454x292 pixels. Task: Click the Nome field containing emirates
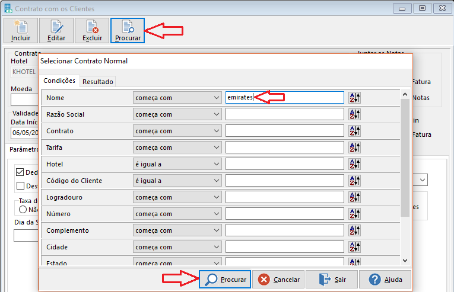[285, 97]
